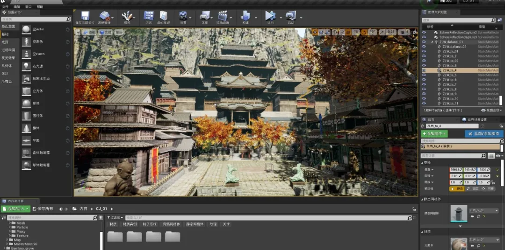Open the 文件 (File) menu
The height and width of the screenshot is (250, 505).
[x=5, y=7]
